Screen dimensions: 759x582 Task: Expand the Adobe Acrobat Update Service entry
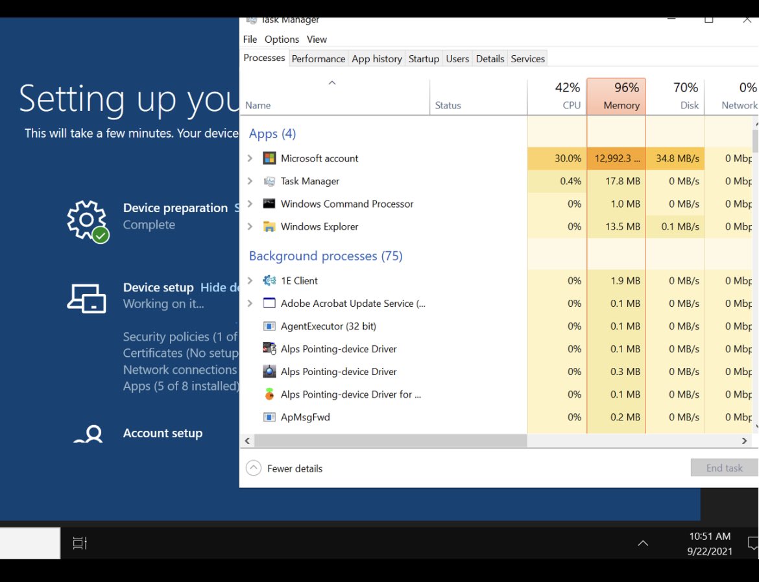(x=250, y=303)
